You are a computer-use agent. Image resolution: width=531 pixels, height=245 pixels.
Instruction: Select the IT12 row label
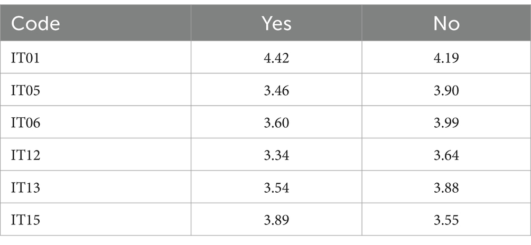click(x=25, y=155)
